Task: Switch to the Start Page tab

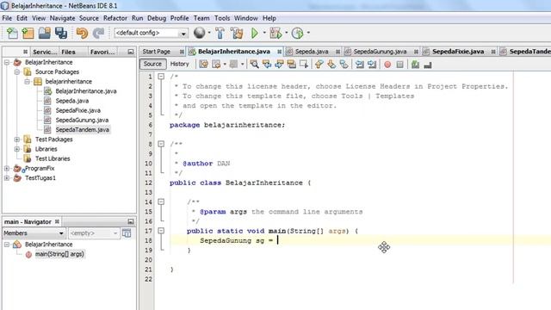Action: 156,52
